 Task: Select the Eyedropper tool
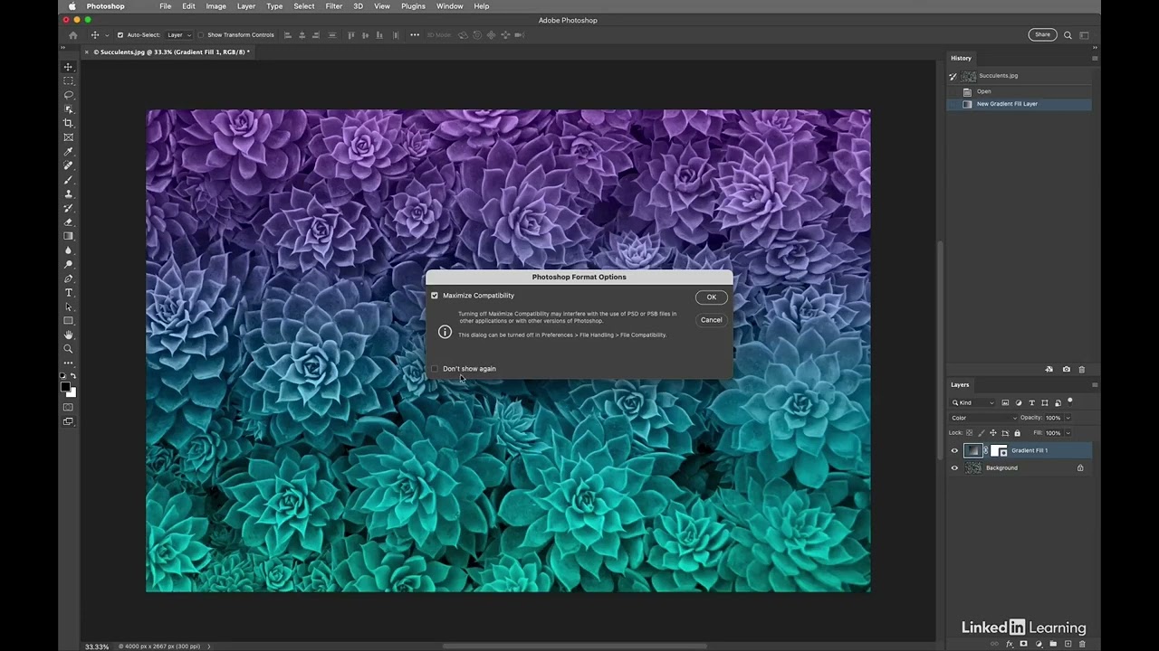(x=68, y=151)
